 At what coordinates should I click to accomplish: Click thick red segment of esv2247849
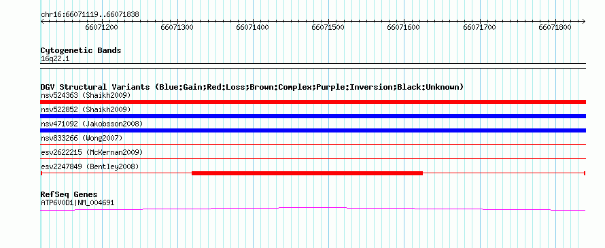(307, 173)
